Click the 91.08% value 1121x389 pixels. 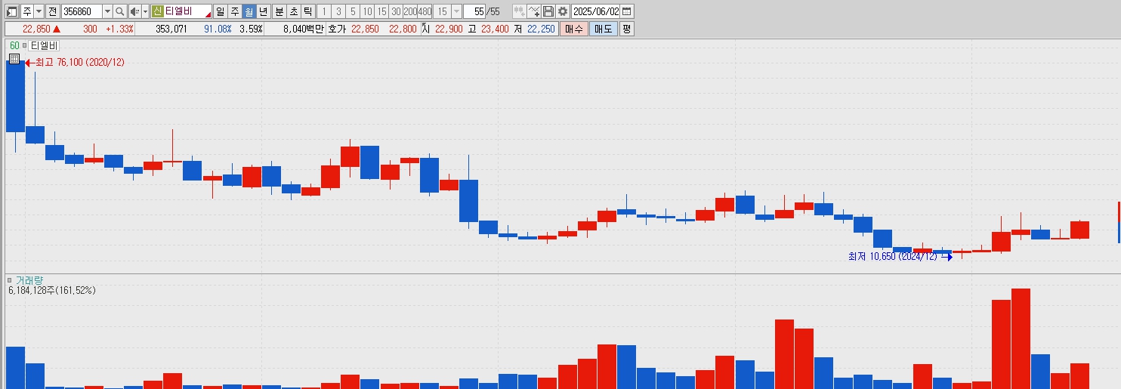218,29
